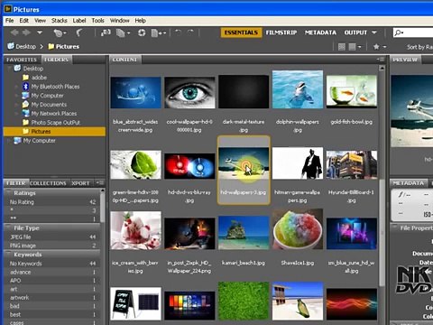Screen dimensions: 433x325
Task: Go forward with the forward arrow
Action: (27, 32)
